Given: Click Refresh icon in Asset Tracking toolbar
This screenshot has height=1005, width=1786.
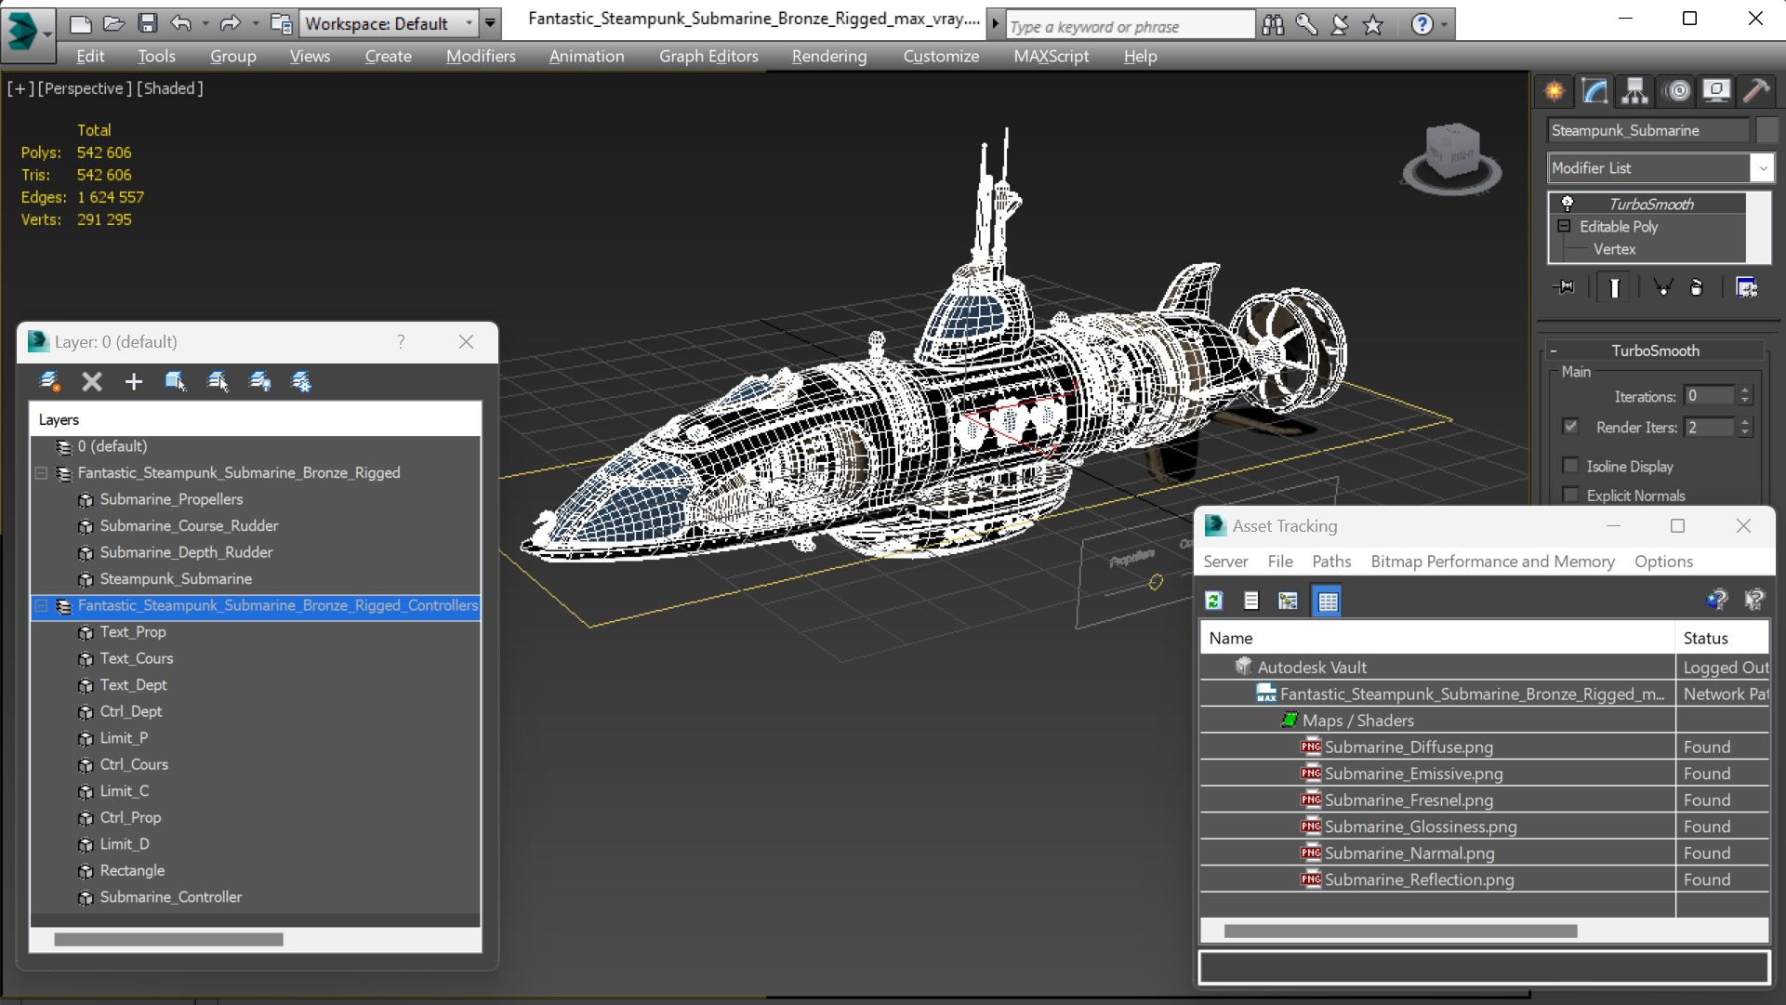Looking at the screenshot, I should (x=1213, y=601).
